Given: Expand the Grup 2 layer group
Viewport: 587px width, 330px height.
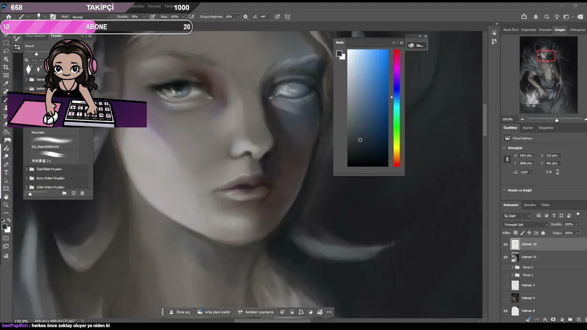Looking at the screenshot, I should click(x=512, y=267).
